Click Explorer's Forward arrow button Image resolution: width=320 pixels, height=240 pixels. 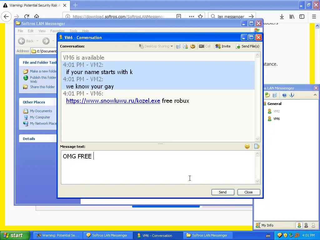pyautogui.click(x=46, y=41)
